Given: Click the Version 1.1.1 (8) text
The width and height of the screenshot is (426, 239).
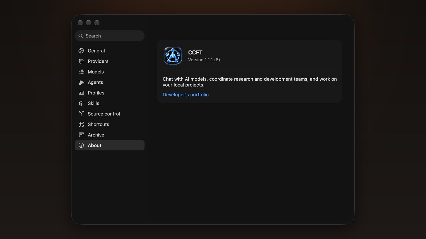Looking at the screenshot, I should pyautogui.click(x=204, y=60).
